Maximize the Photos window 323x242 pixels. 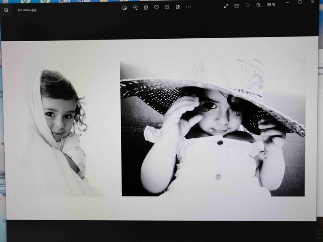[x=300, y=2]
